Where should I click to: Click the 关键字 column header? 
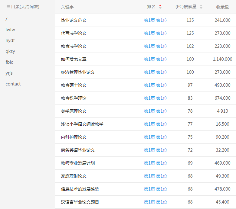67,7
